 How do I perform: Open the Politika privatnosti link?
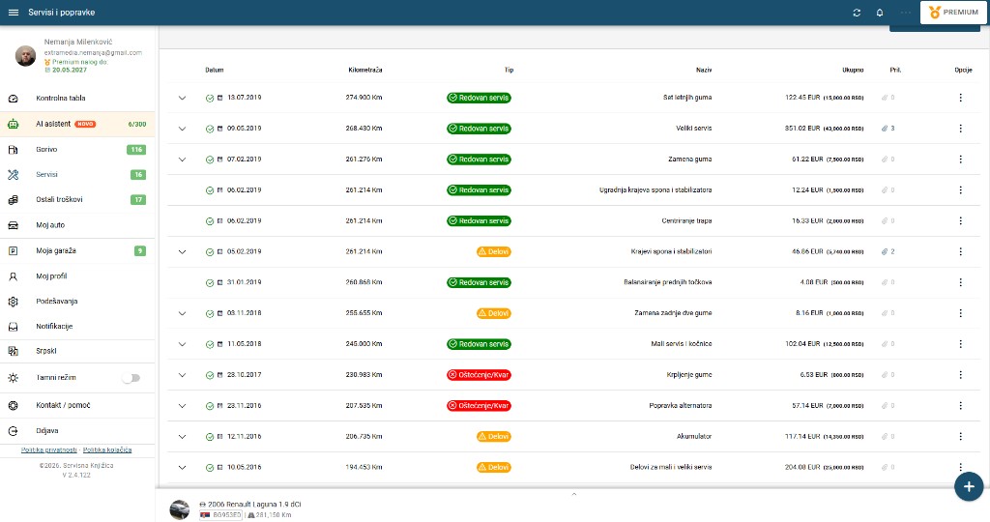click(48, 449)
